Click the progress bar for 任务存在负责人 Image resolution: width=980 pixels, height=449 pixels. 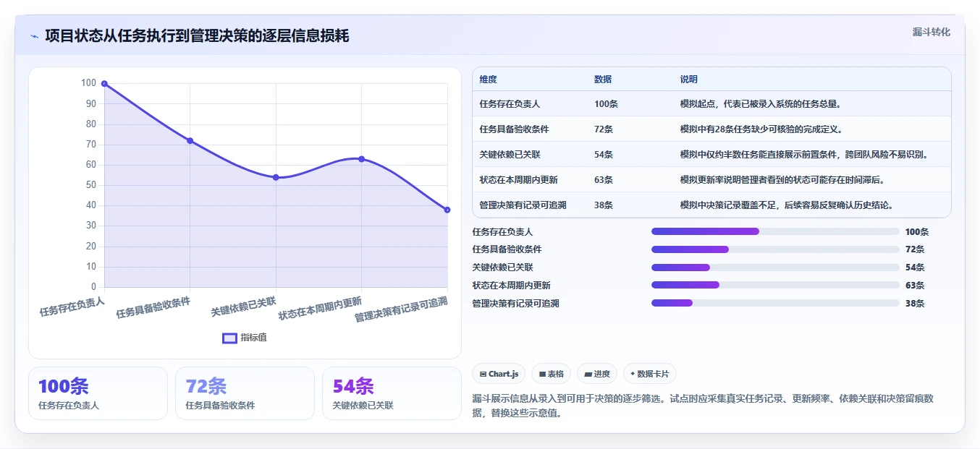click(775, 231)
